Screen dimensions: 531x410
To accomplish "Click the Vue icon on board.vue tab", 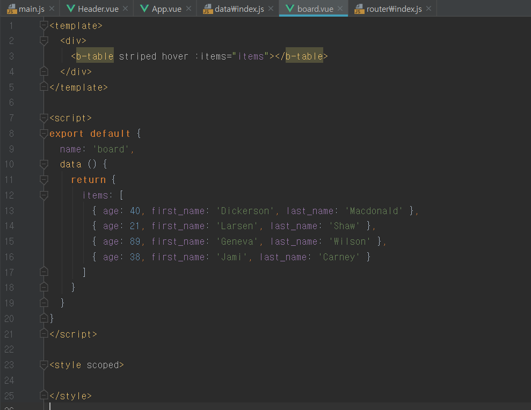I will click(290, 9).
